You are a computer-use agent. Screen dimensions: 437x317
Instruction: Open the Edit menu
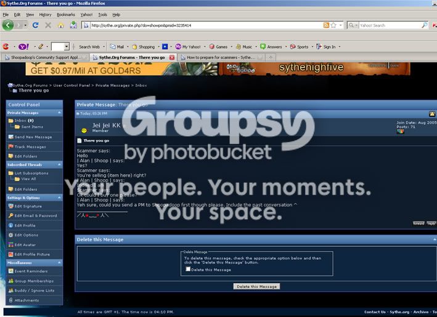pos(17,15)
